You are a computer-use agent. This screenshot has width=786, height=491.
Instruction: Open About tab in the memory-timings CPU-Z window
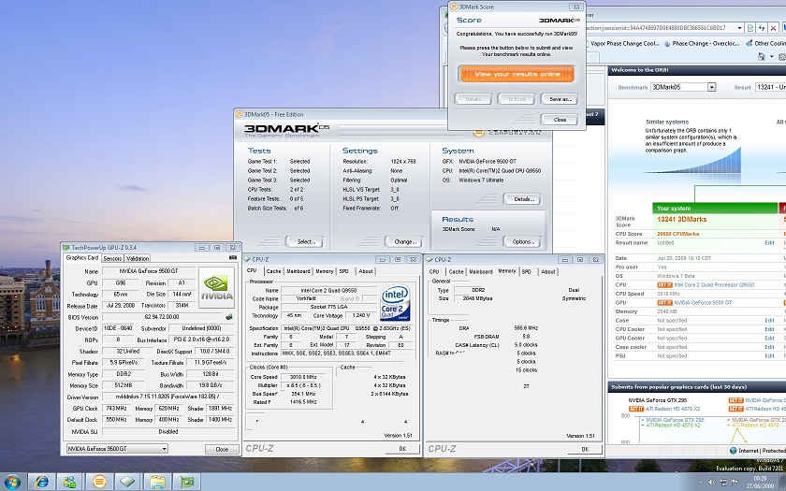(548, 271)
